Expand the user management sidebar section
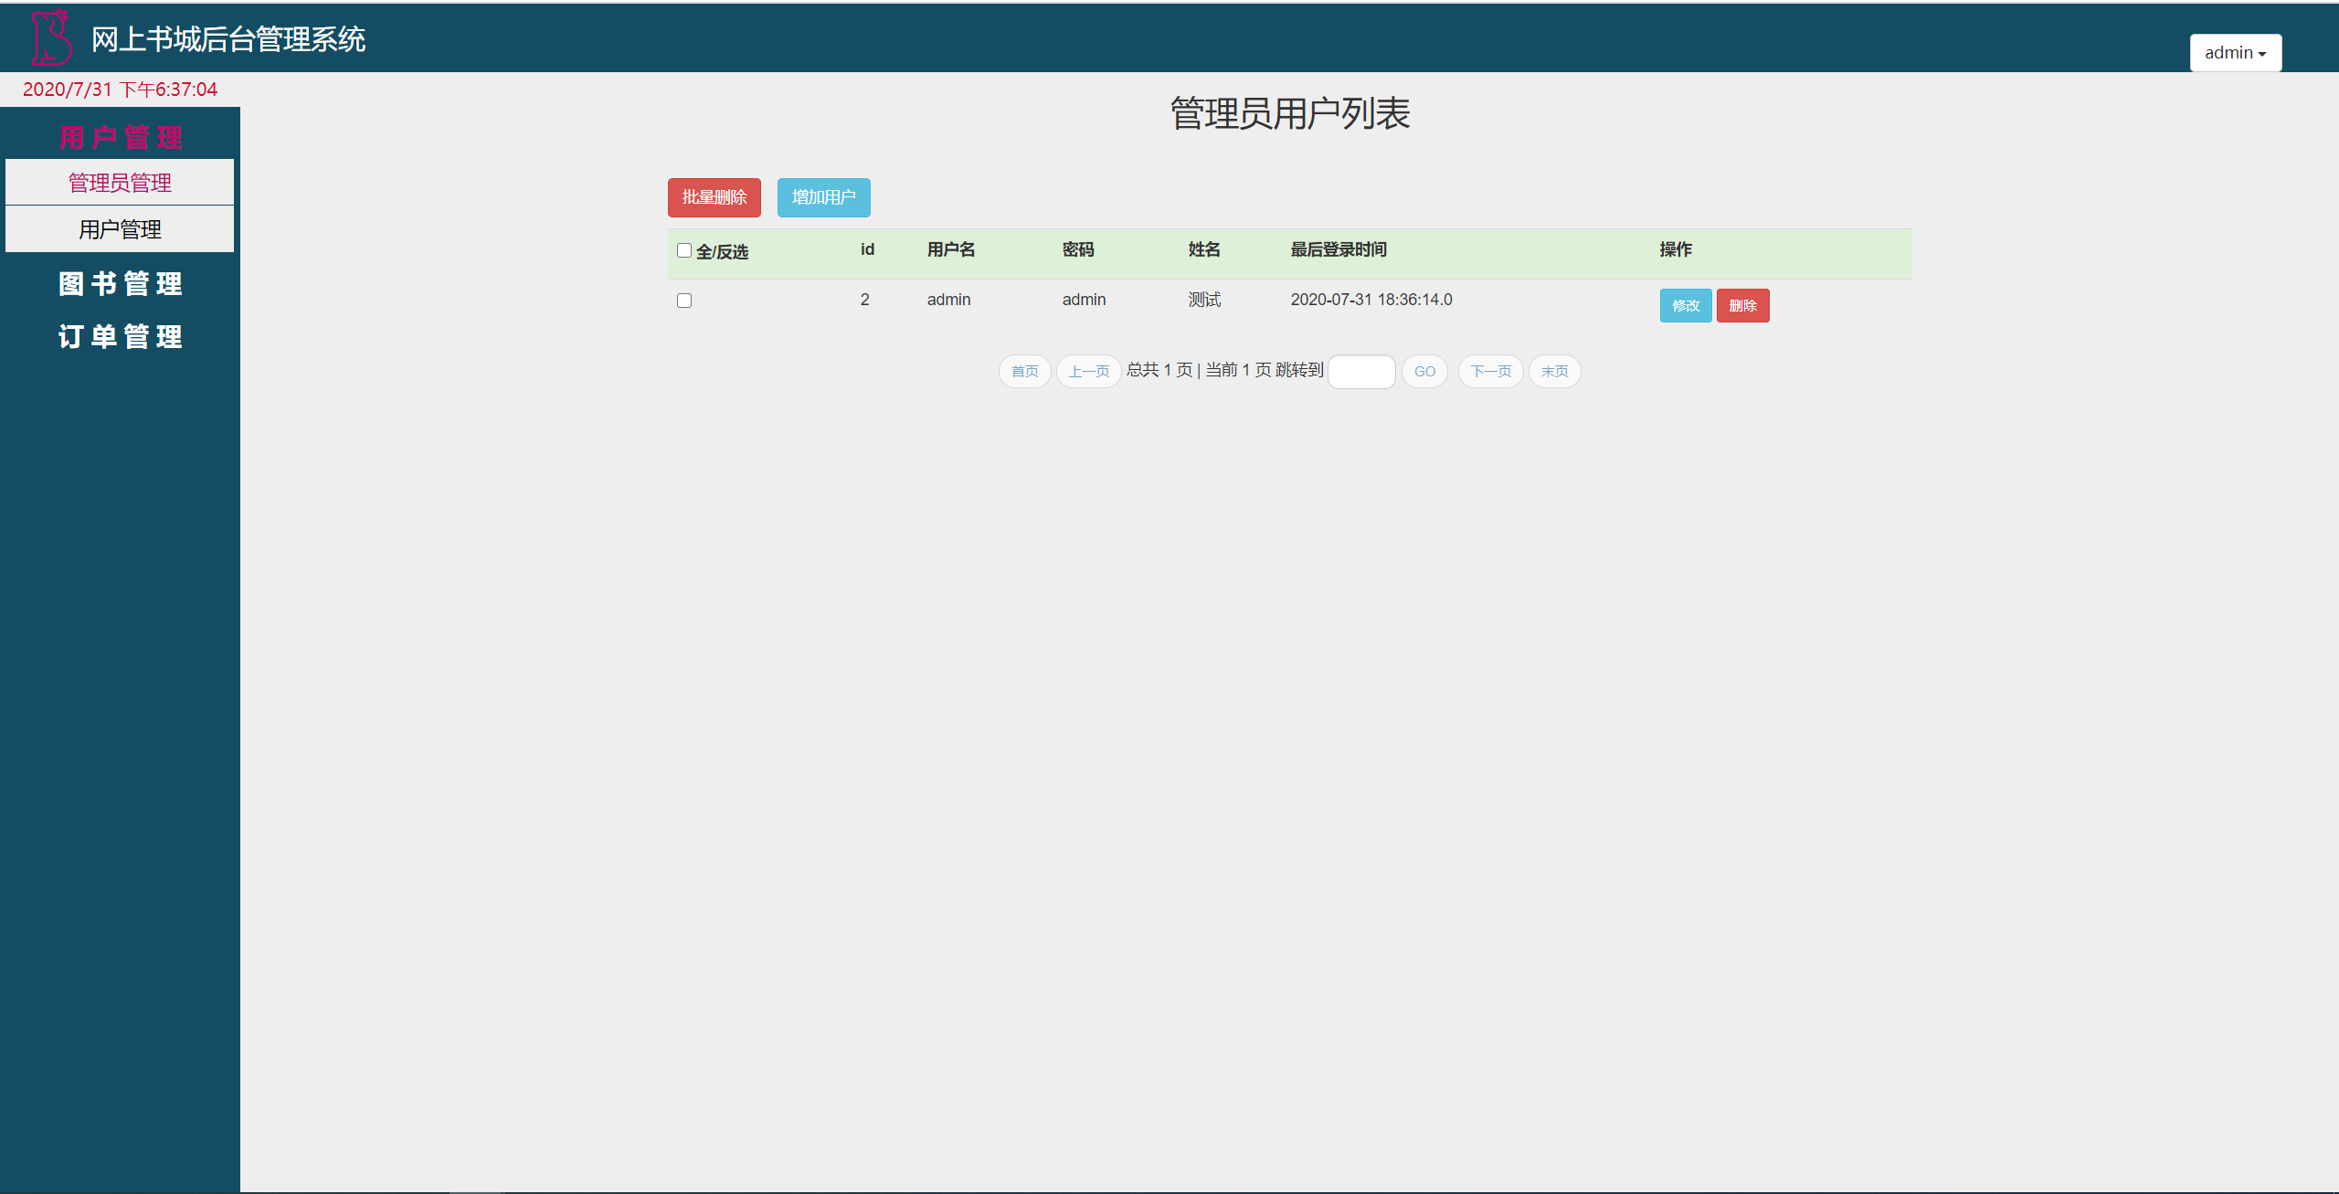 120,137
